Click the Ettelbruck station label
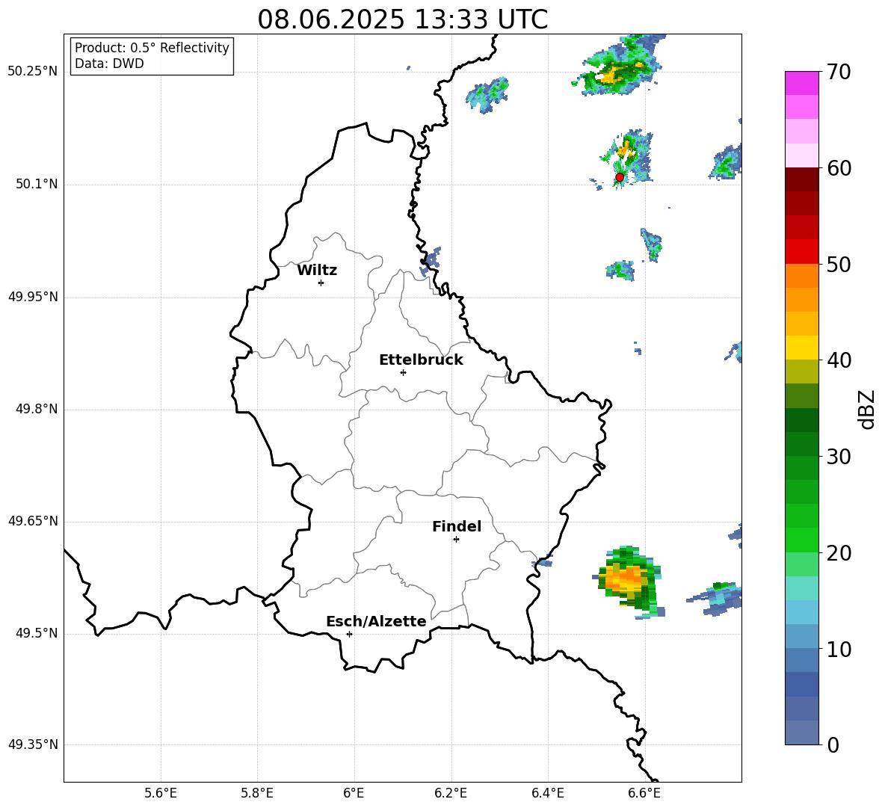 coord(421,360)
